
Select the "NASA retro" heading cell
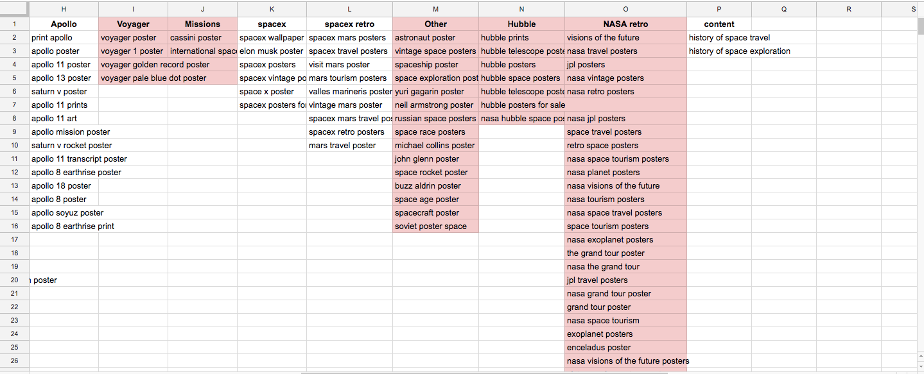[625, 24]
